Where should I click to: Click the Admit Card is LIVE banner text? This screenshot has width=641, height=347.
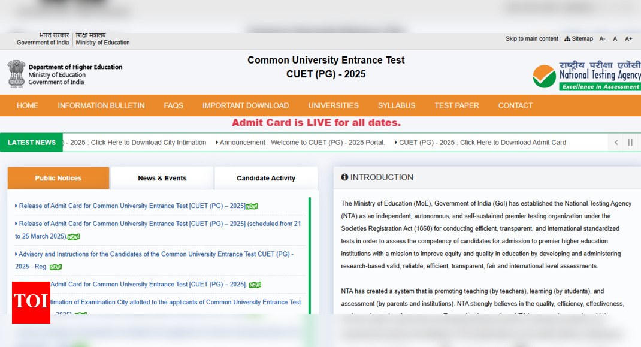click(x=316, y=123)
